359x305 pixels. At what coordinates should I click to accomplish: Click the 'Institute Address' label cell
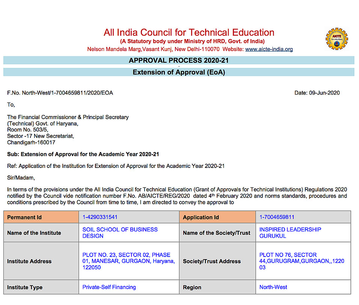point(41,261)
